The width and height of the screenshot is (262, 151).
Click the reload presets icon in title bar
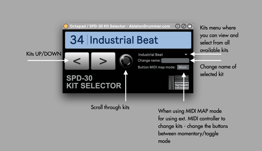tap(184, 26)
